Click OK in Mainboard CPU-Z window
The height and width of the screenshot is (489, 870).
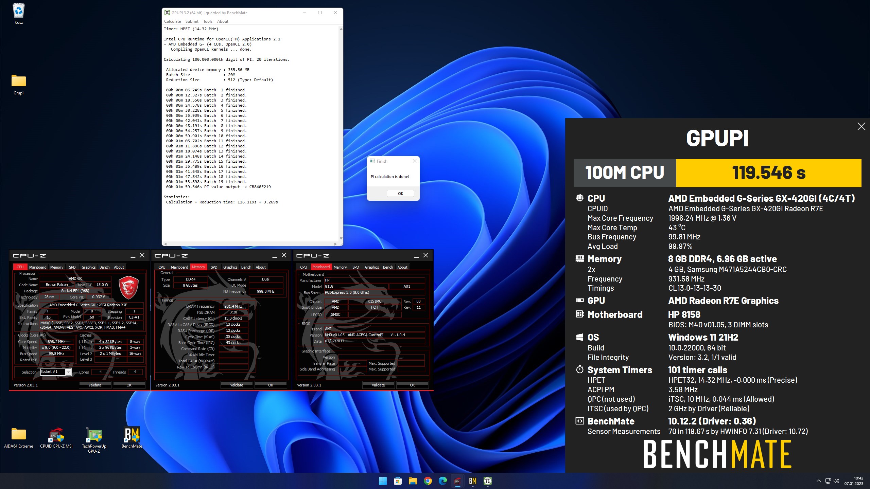[412, 385]
